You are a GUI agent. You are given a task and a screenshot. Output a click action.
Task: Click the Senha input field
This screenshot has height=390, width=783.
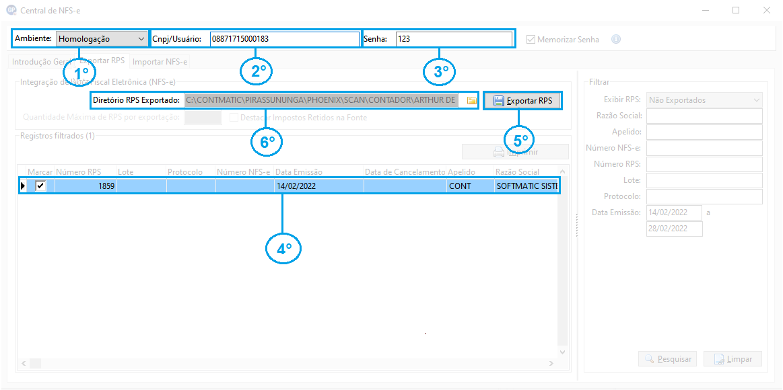pyautogui.click(x=454, y=39)
